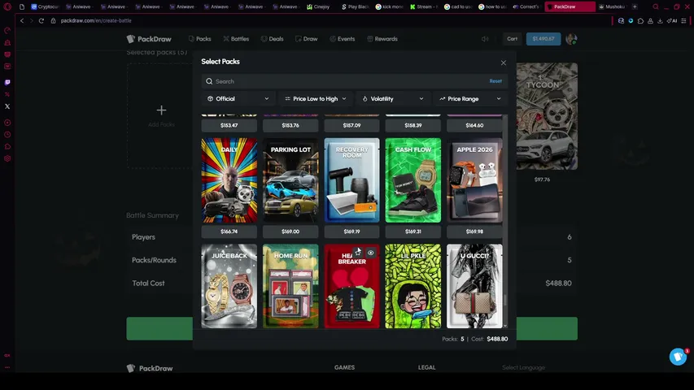
Task: Expand the Volatility filter dropdown
Action: coord(393,98)
